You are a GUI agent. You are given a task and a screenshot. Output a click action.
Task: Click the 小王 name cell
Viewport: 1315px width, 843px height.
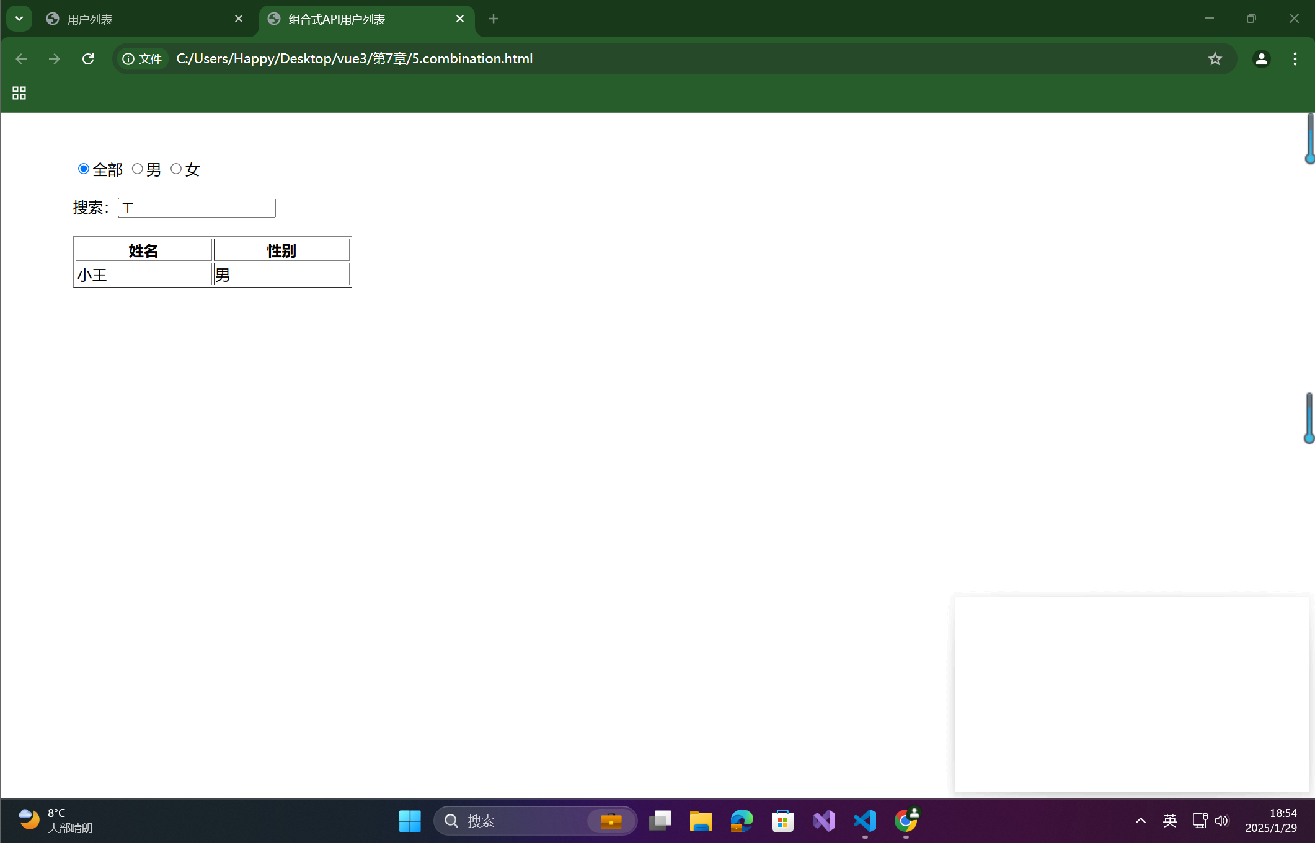[x=144, y=275]
